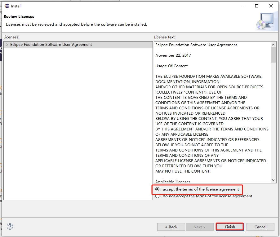Click license text scrollbar up arrow

pos(273,45)
